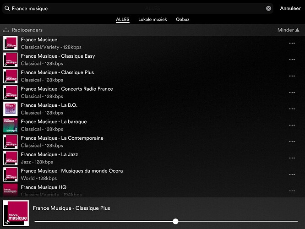Open more options for La Contemporaine

click(292, 142)
